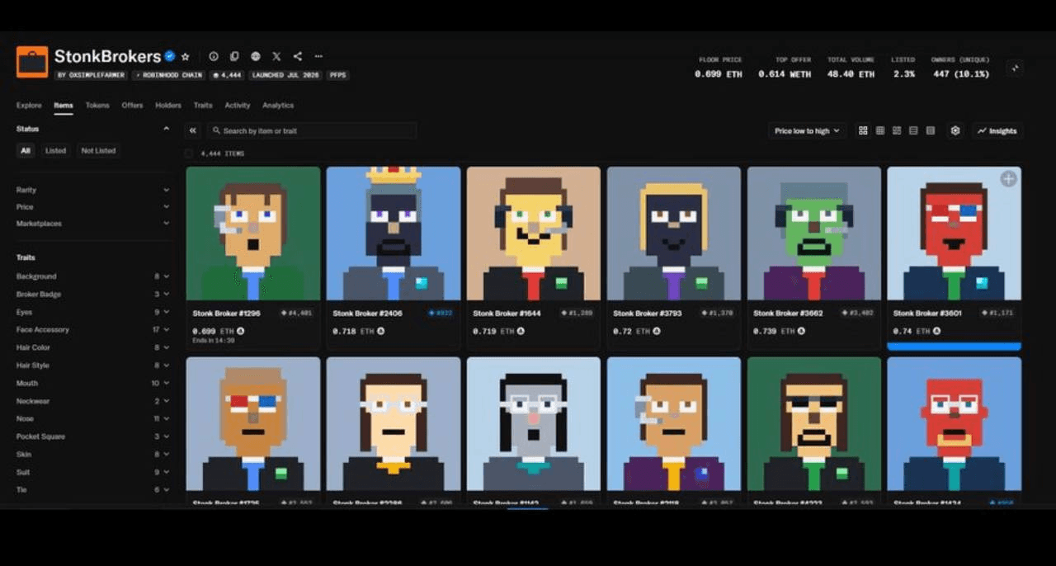The height and width of the screenshot is (566, 1056).
Task: Open the collection info circle icon
Action: [214, 56]
